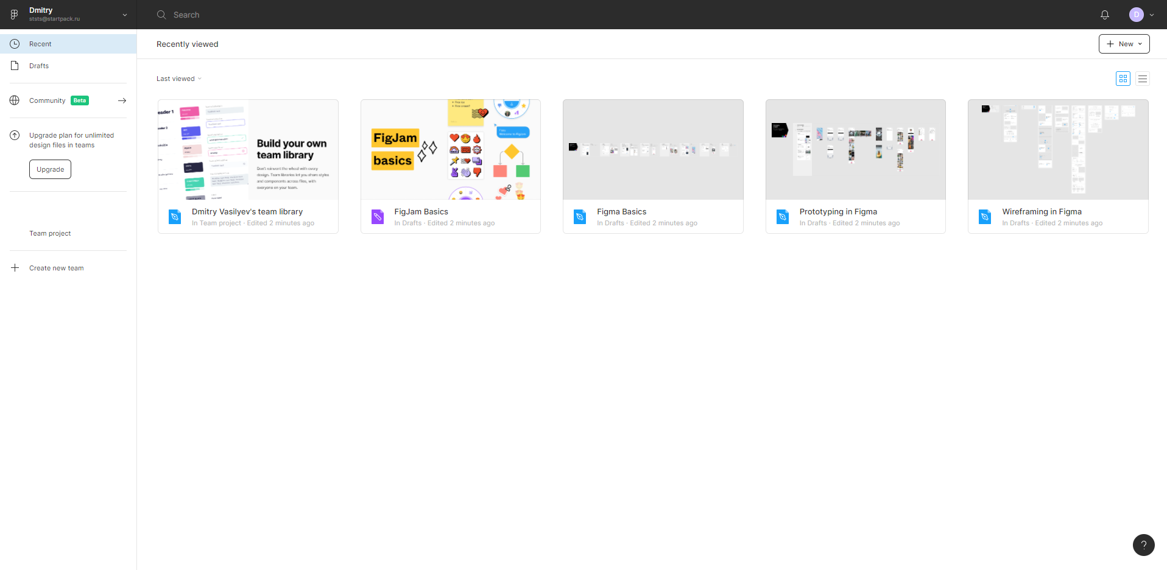The height and width of the screenshot is (570, 1167).
Task: Open the Last viewed sort dropdown
Action: [x=178, y=79]
